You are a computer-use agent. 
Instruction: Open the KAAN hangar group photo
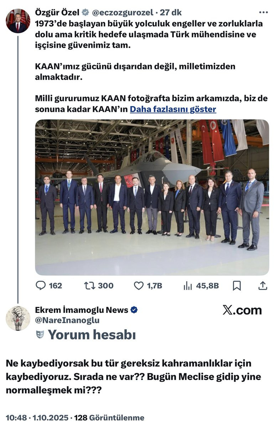(152, 197)
